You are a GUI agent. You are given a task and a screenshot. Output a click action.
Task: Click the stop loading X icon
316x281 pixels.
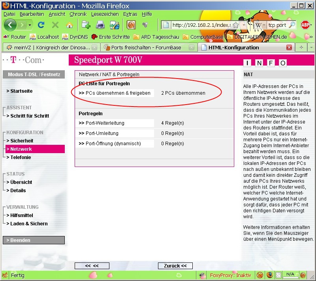55,25
